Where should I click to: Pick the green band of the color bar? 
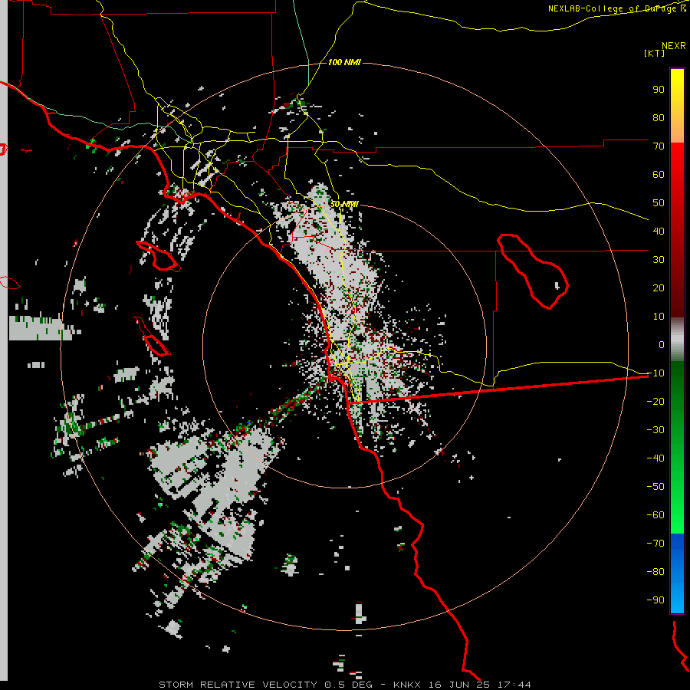tap(677, 448)
